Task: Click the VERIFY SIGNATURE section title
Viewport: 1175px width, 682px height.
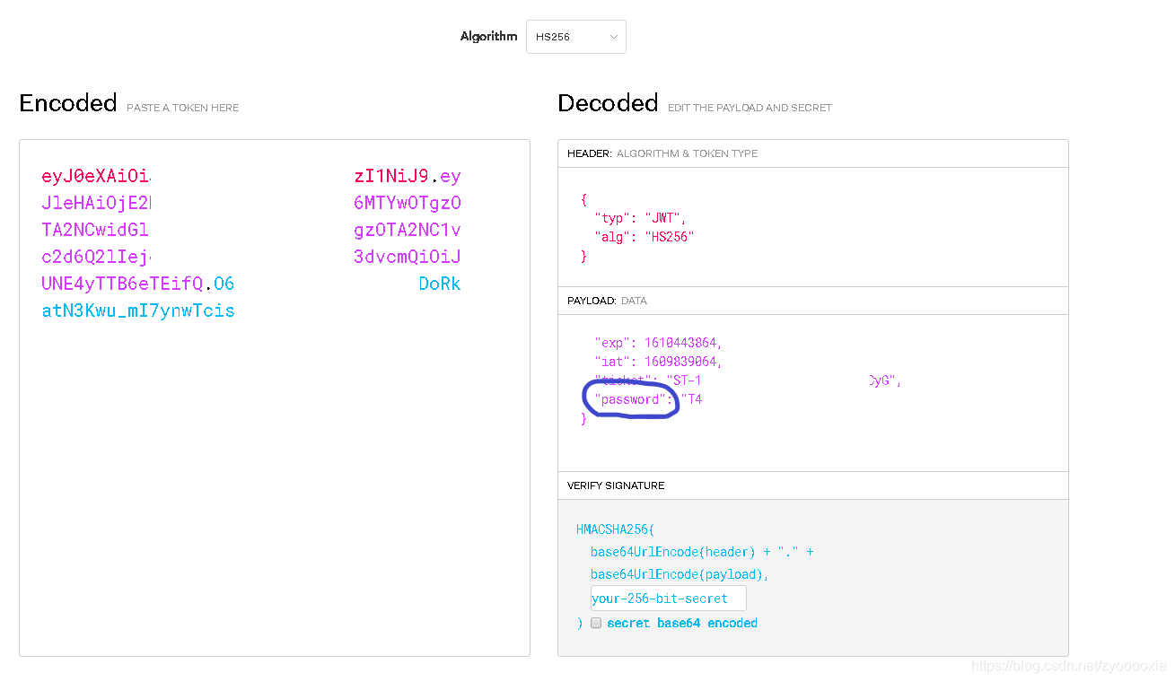Action: [x=616, y=485]
